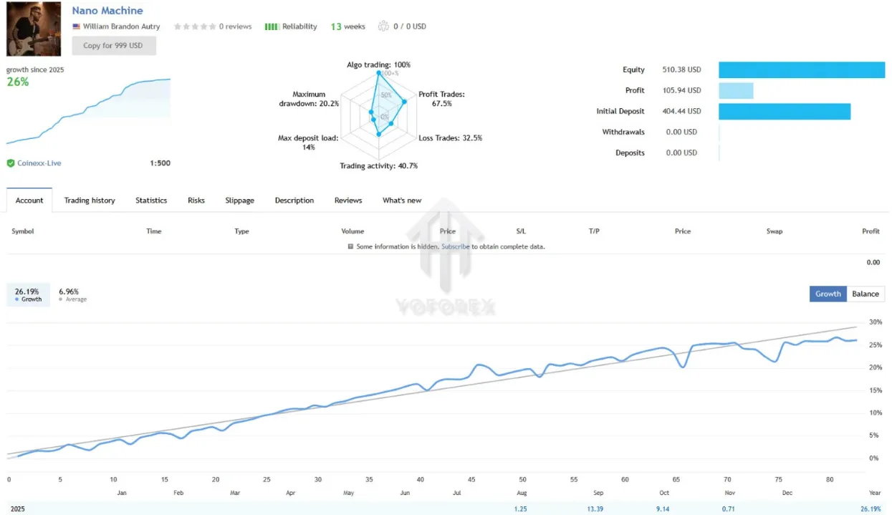Click the Copy for 999 USD button
The height and width of the screenshot is (515, 892).
(x=114, y=45)
